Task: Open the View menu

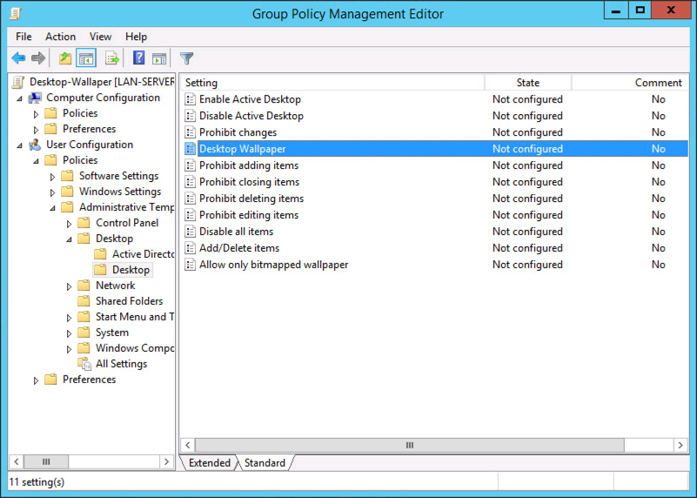Action: pos(100,37)
